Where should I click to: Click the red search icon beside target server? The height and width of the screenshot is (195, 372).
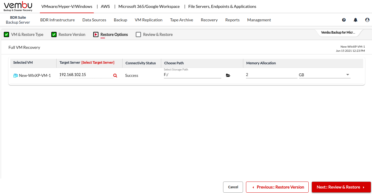click(x=115, y=76)
